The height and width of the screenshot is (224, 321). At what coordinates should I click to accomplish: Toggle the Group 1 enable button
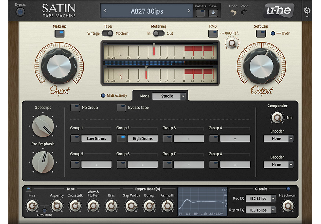[75, 138]
